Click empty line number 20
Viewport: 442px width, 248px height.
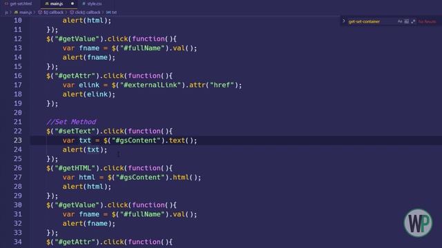pyautogui.click(x=18, y=112)
